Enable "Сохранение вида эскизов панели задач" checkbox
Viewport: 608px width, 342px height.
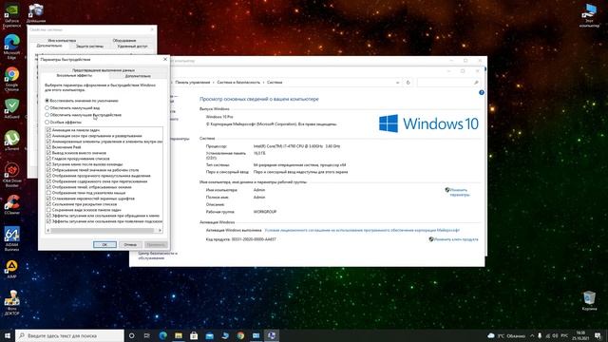point(48,210)
